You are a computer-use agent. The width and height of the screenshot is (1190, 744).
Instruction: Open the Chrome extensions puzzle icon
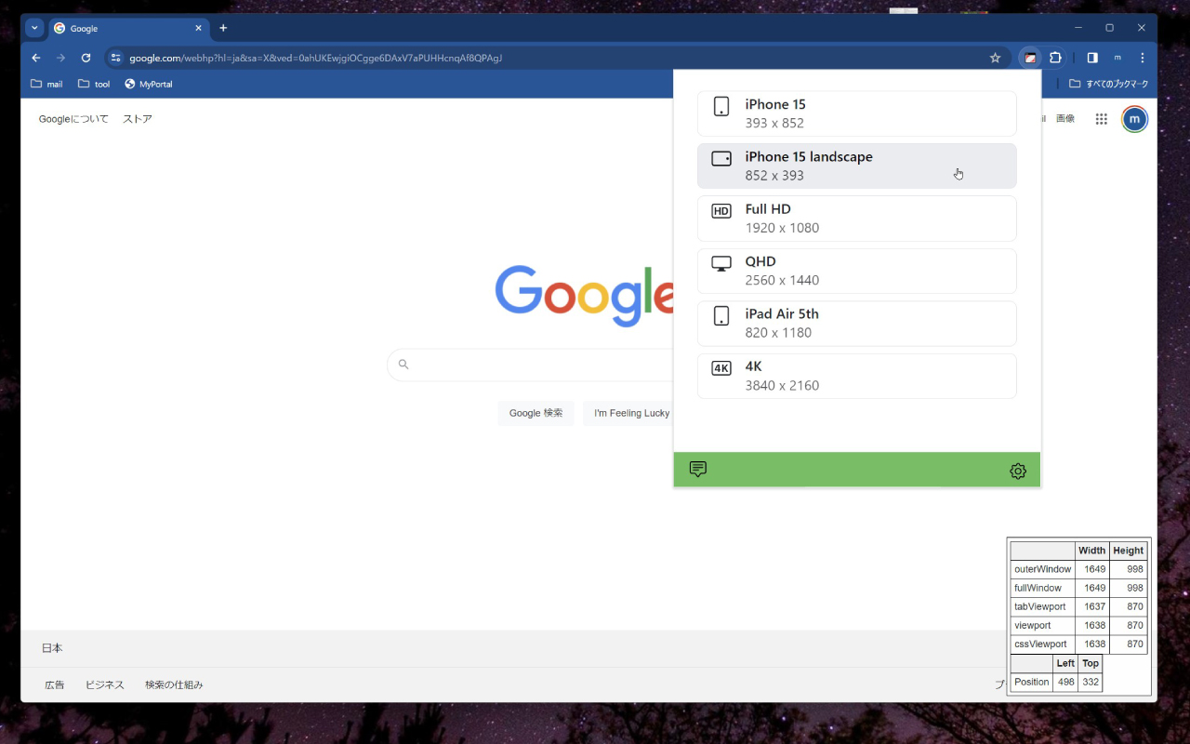[x=1055, y=58]
